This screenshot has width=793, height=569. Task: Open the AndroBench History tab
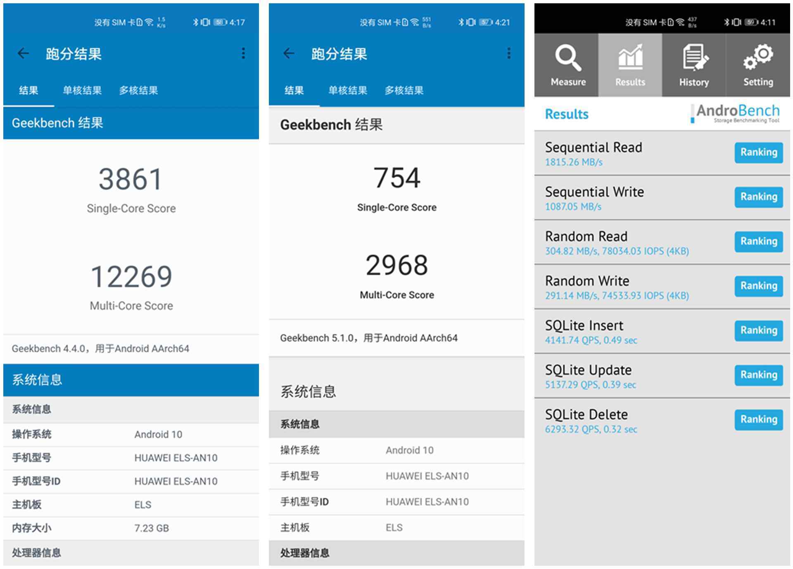click(x=694, y=65)
